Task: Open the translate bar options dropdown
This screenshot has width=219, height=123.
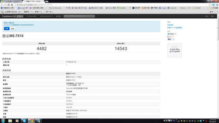Action: 212,12
